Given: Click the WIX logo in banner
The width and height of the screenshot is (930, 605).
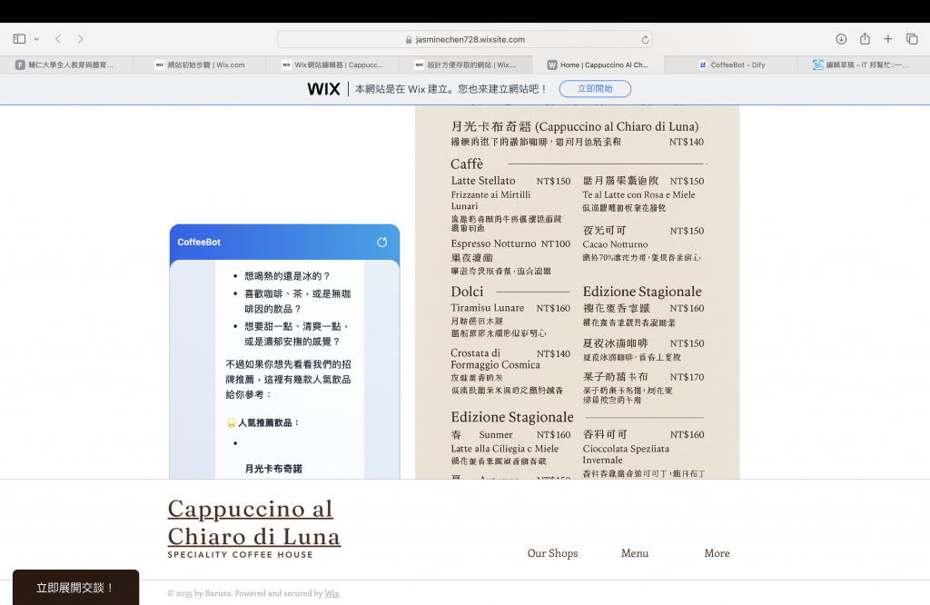Looking at the screenshot, I should pyautogui.click(x=324, y=89).
